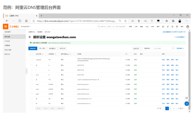This screenshot has width=195, height=117.
Task: Select the mail CNAME record checkbox
Action: 32,84
